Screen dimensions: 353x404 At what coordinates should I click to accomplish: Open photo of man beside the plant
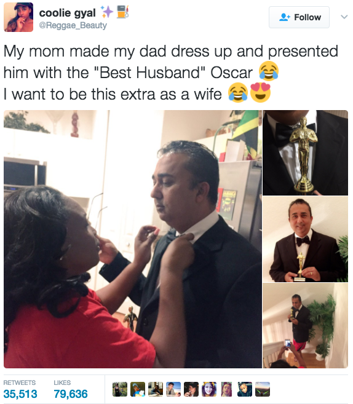pyautogui.click(x=305, y=325)
